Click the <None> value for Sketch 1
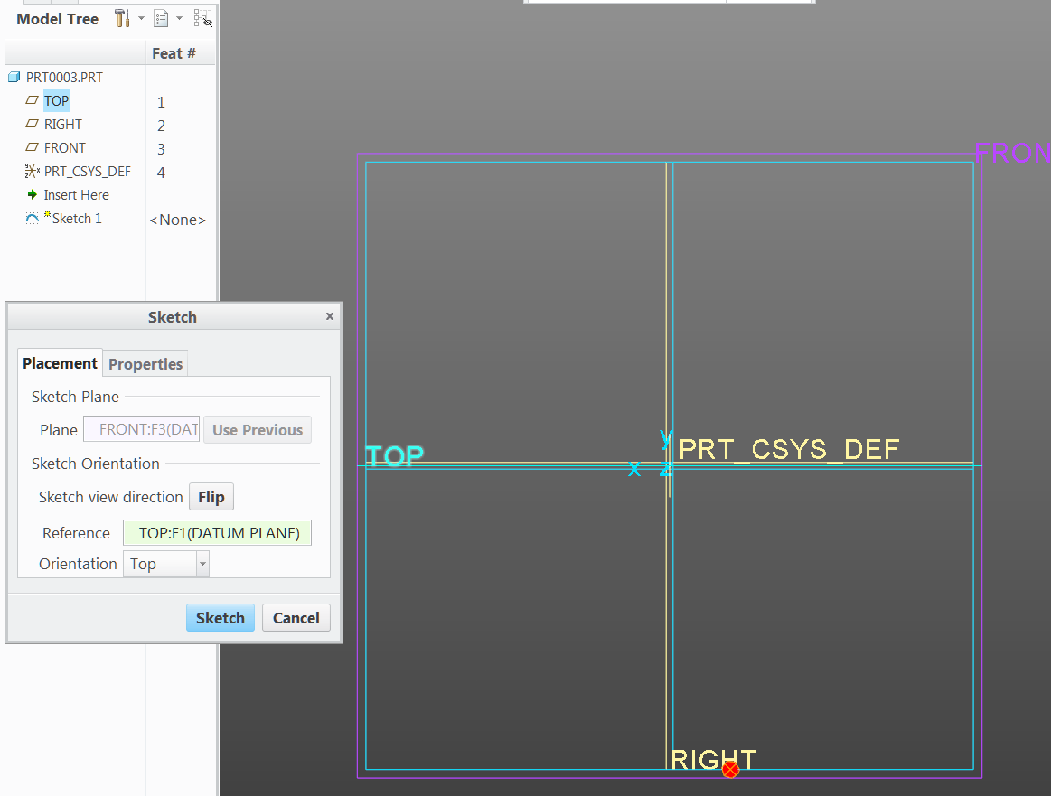 178,220
